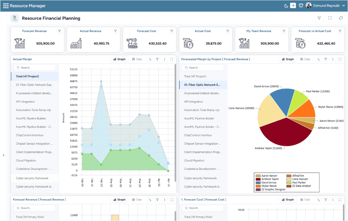Sort the Forecasted Margin by Project panel

pyautogui.click(x=319, y=59)
